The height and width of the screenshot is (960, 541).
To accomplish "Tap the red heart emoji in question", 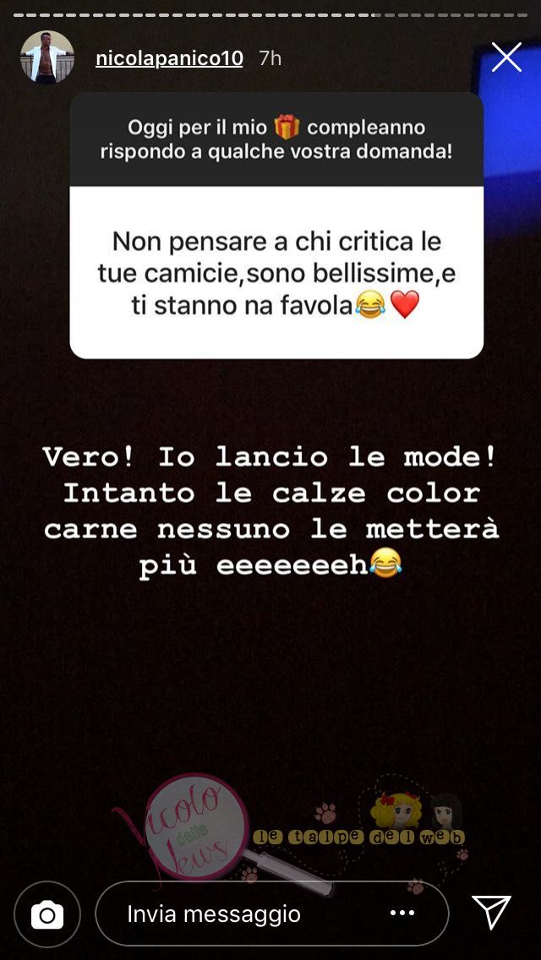I will 404,304.
